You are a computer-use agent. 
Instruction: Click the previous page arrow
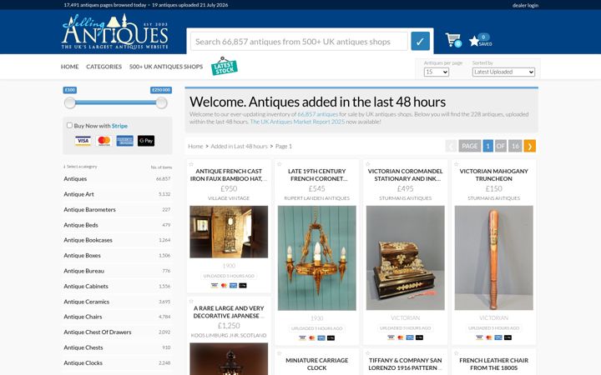click(451, 146)
